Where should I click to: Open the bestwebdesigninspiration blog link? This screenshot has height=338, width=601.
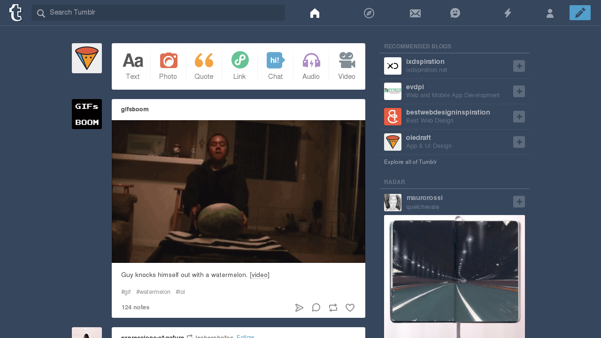[448, 112]
